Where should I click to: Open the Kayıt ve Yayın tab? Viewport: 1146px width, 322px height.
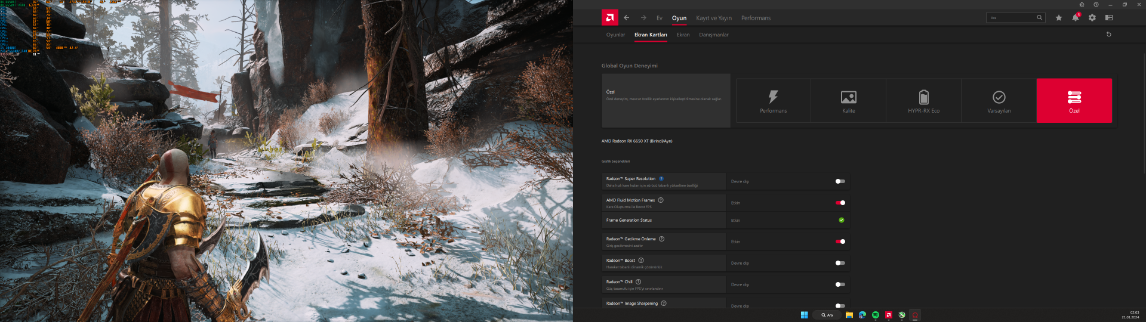pos(714,18)
